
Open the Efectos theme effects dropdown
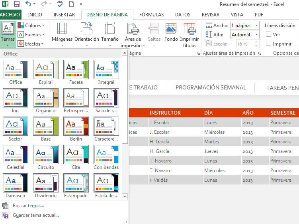tap(31, 44)
